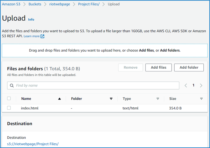Click page number 1 in pagination

tap(193, 85)
